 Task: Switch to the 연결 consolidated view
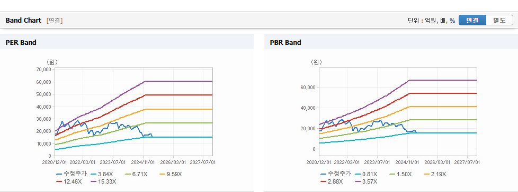[x=472, y=20]
